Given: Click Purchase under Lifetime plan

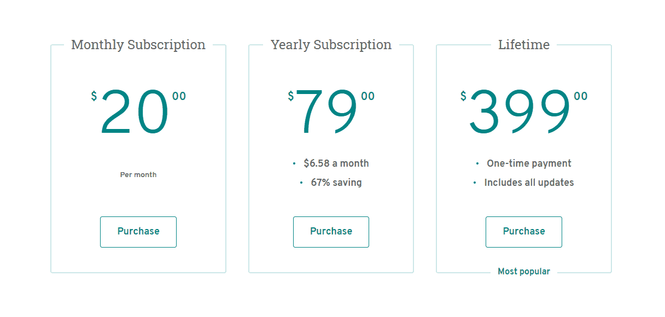Looking at the screenshot, I should 524,232.
